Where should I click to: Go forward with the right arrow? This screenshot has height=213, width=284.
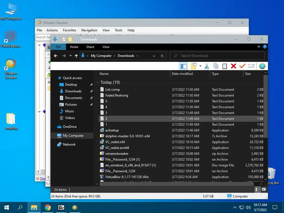(x=64, y=56)
